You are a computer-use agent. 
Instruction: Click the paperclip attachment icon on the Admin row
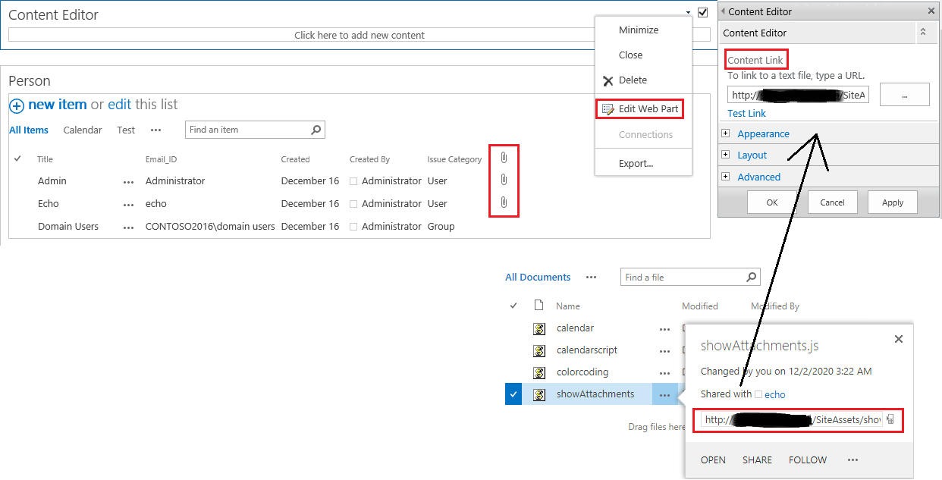point(504,180)
